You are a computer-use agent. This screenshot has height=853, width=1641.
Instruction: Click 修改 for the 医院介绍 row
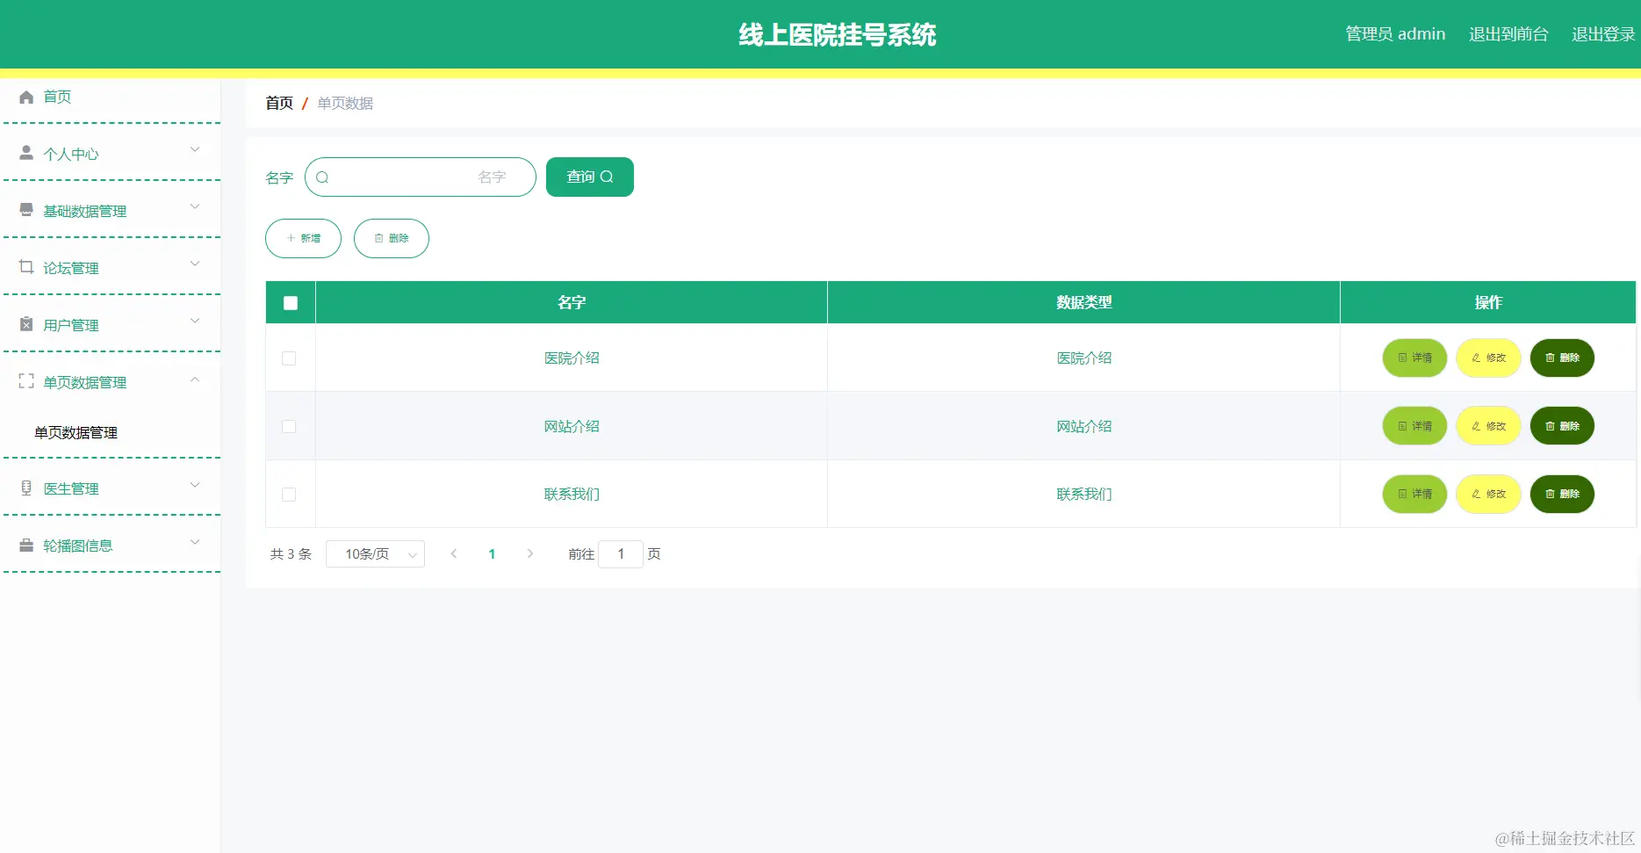coord(1488,358)
